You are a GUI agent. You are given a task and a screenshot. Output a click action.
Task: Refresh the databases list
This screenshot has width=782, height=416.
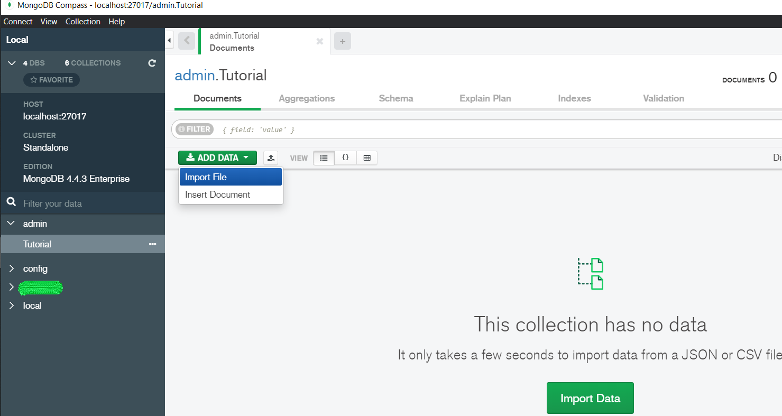(x=152, y=63)
